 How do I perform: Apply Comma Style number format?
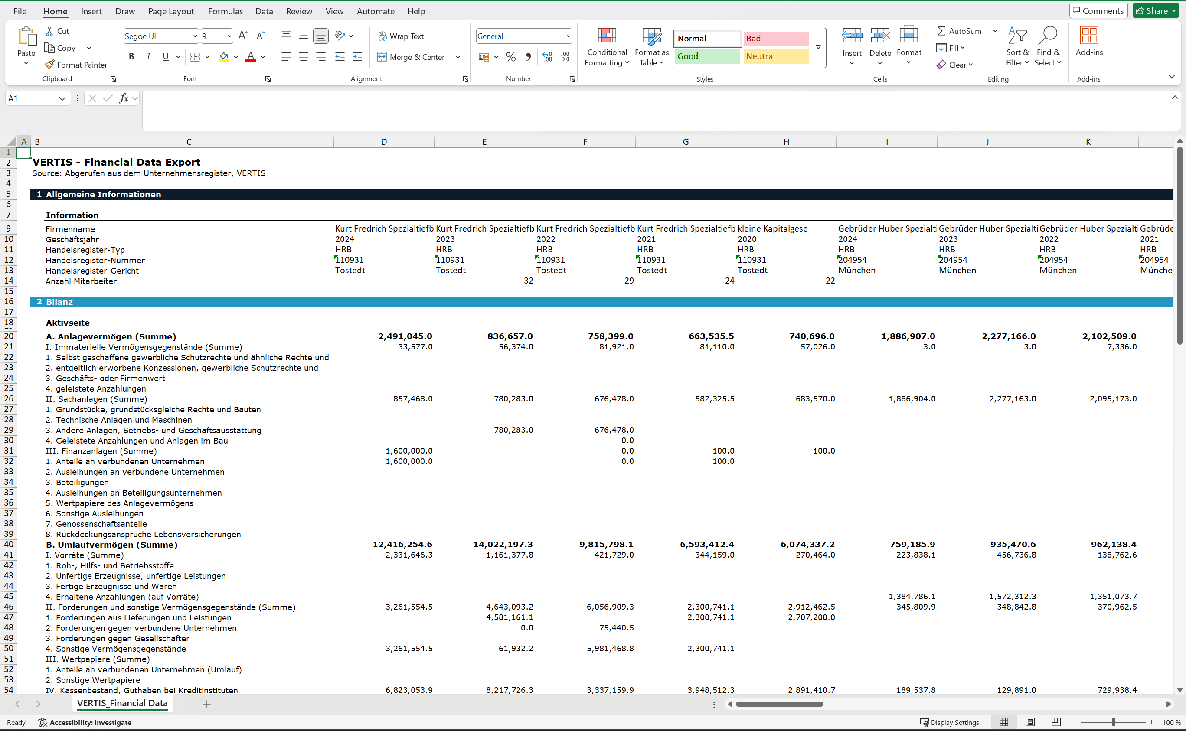[x=529, y=57]
